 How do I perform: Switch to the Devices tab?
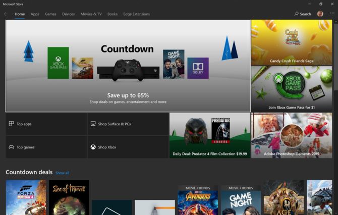tap(68, 14)
